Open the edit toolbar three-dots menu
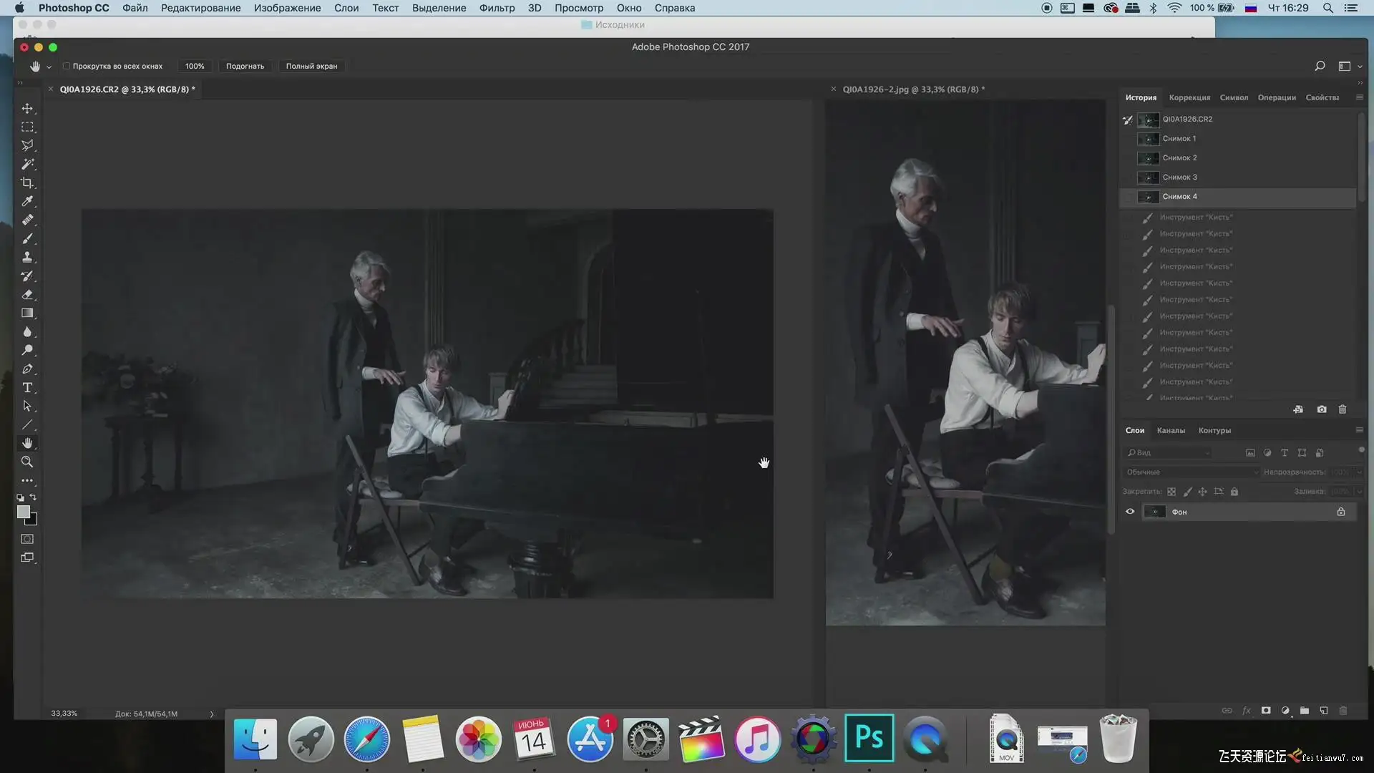1374x773 pixels. [27, 480]
